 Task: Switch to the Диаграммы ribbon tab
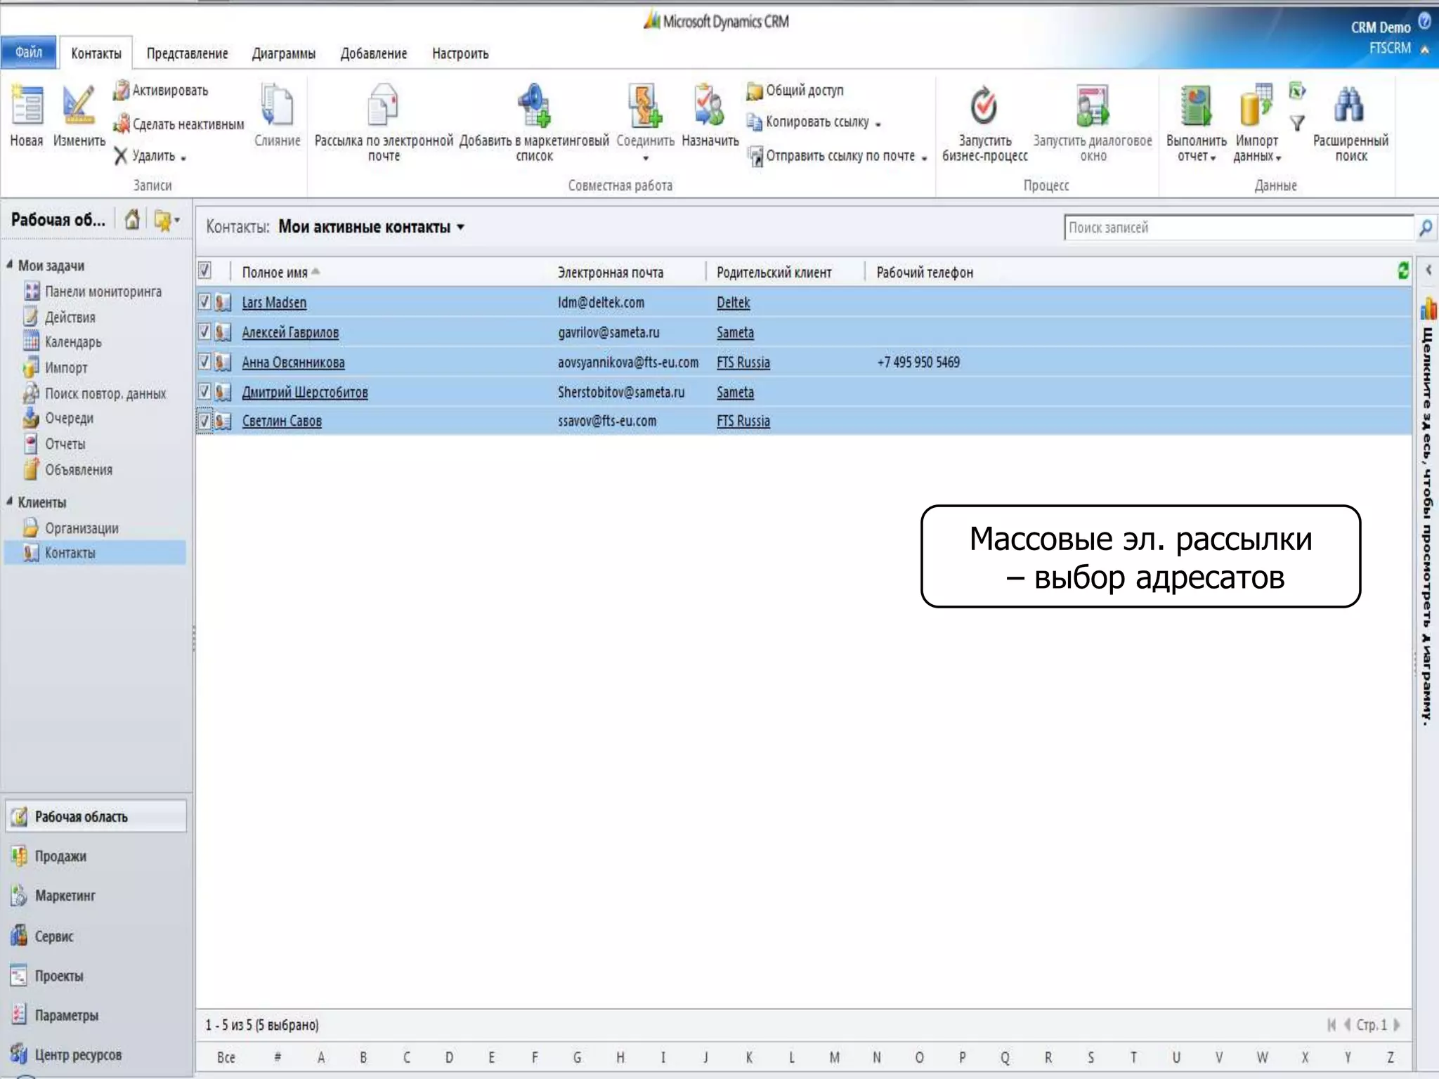click(x=283, y=53)
